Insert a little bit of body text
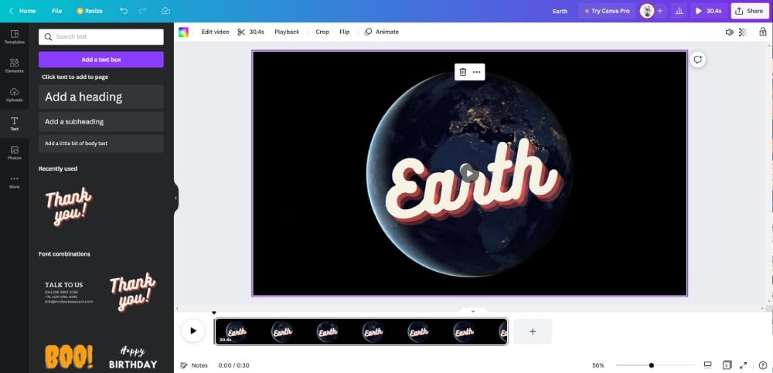773x373 pixels. 101,144
